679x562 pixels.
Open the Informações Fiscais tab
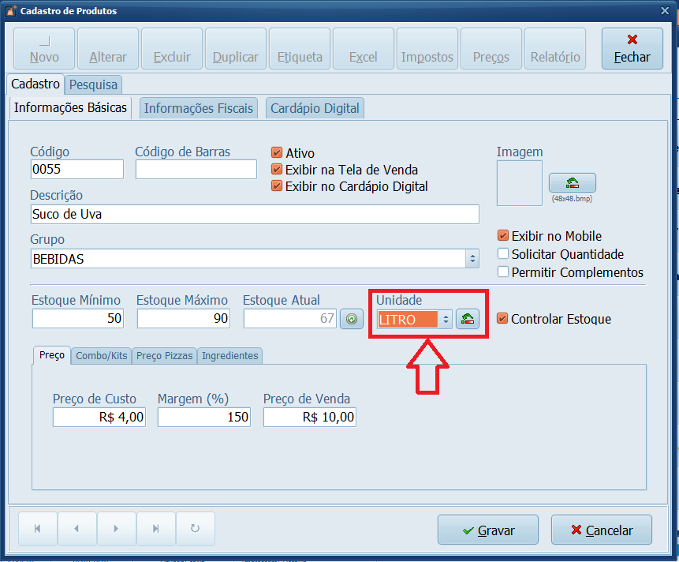coord(199,108)
